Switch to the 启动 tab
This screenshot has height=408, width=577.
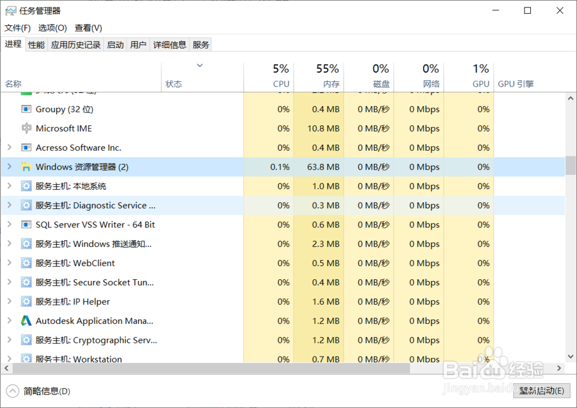[x=115, y=45]
